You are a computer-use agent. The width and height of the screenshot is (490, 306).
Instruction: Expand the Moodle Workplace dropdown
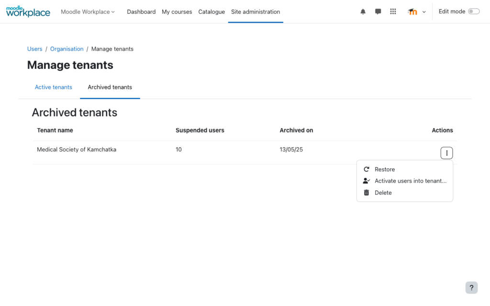(88, 12)
